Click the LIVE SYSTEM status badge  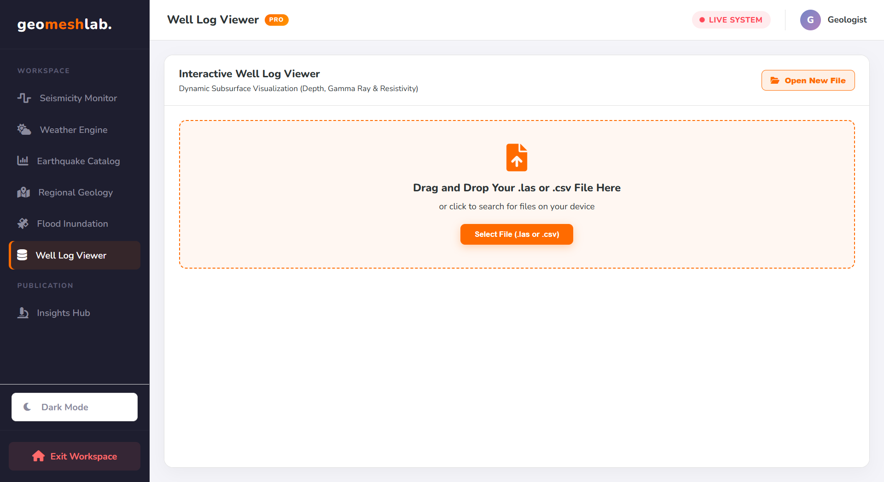tap(731, 20)
